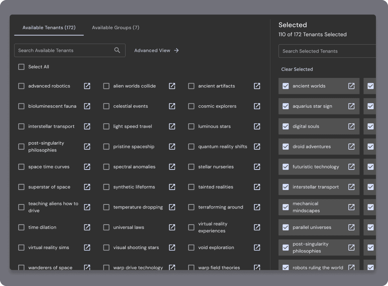The height and width of the screenshot is (286, 388).
Task: Launch celestial events tenant link icon
Action: tap(172, 106)
